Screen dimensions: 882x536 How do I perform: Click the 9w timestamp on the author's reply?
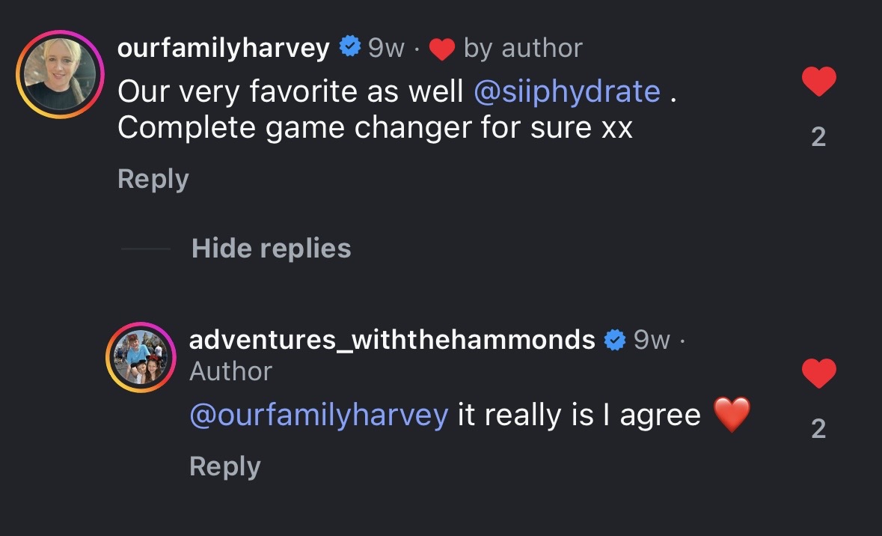click(x=652, y=340)
